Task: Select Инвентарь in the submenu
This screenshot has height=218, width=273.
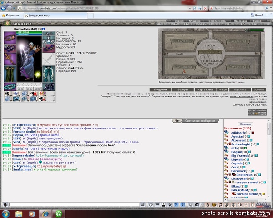Action: [166, 24]
